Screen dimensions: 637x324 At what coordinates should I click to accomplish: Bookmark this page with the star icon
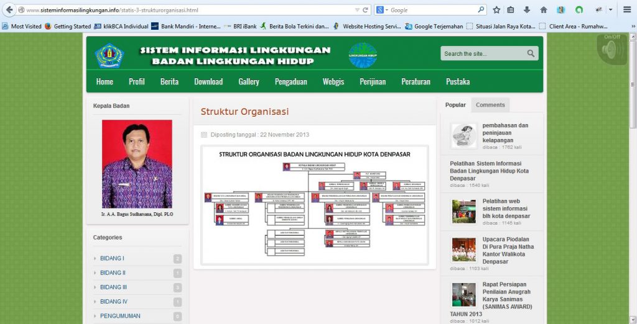pos(496,10)
